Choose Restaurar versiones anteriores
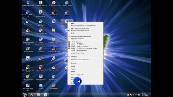Image resolution: width=173 pixels, height=97 pixels. 85,60
